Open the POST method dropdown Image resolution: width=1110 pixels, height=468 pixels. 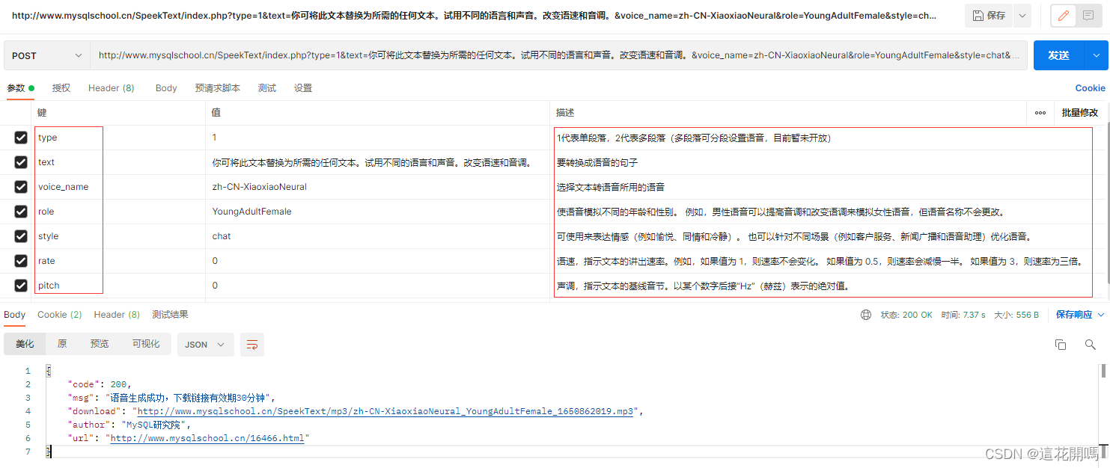coord(47,55)
